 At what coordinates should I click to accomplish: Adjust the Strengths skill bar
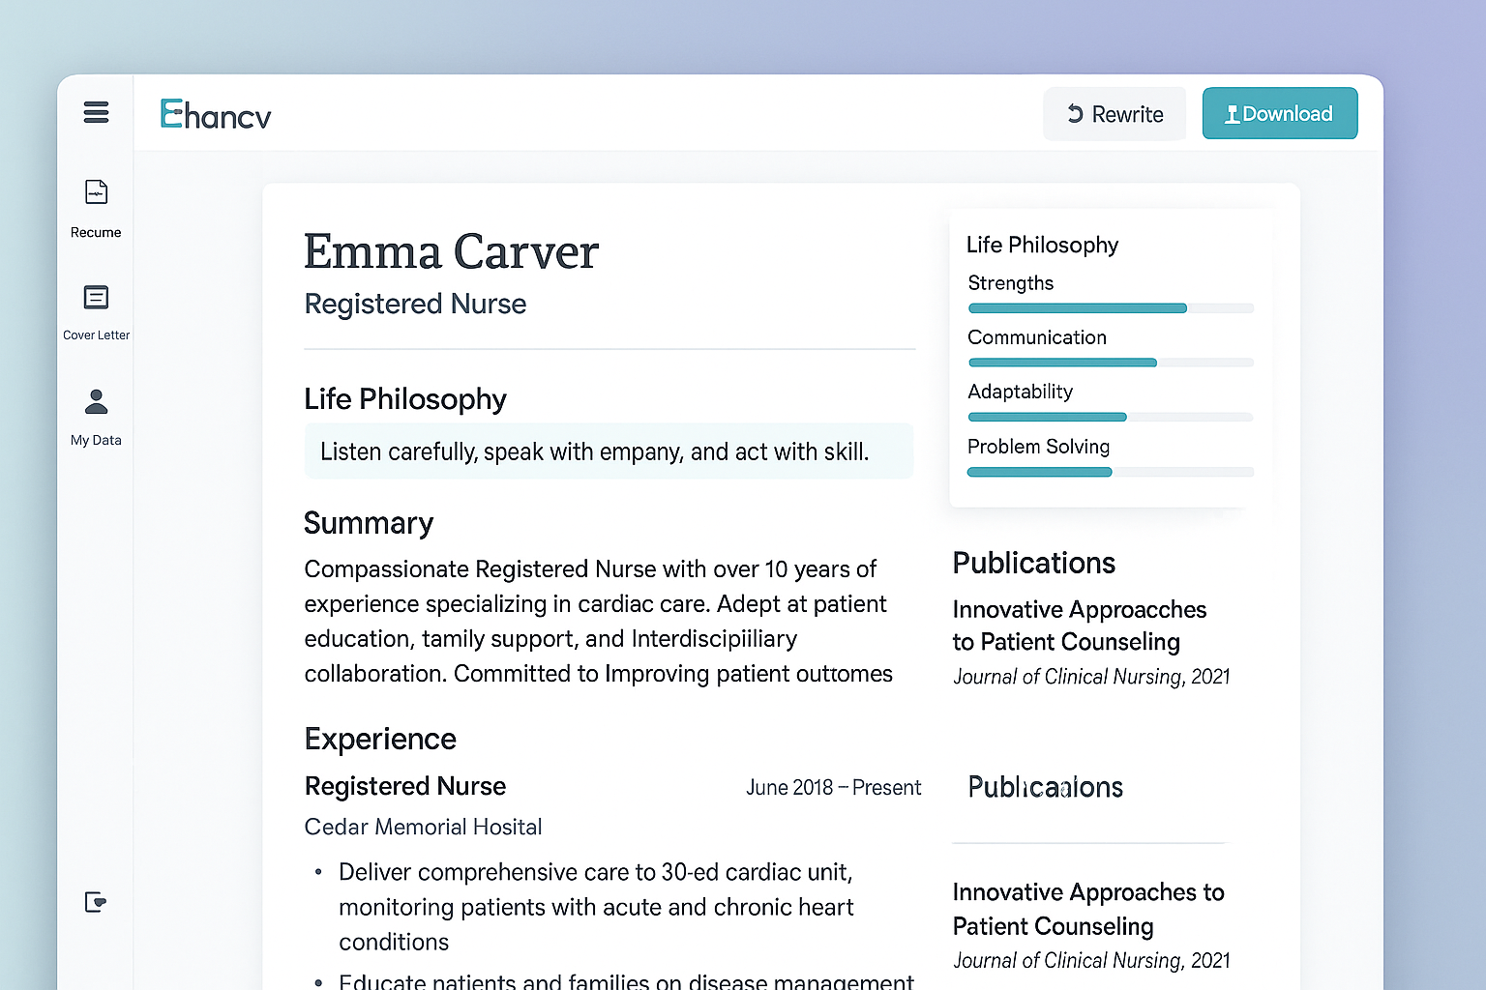[x=1111, y=308]
